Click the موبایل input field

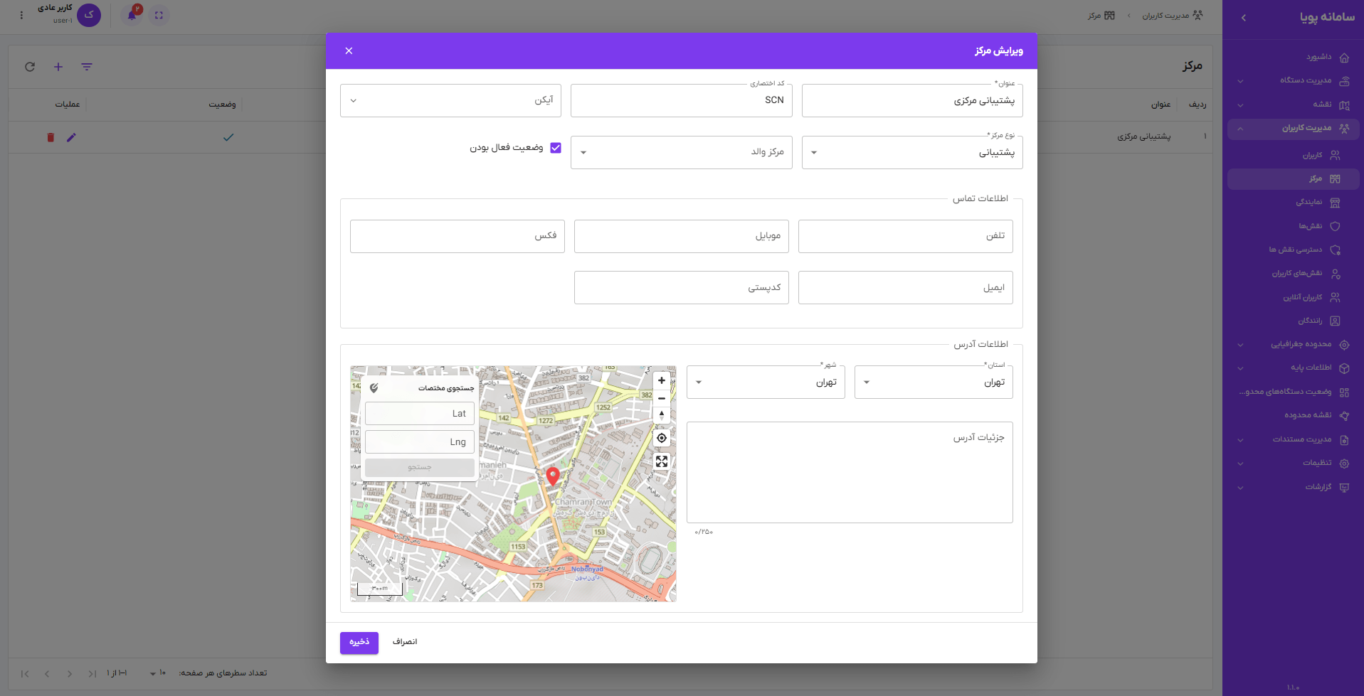[x=681, y=236]
